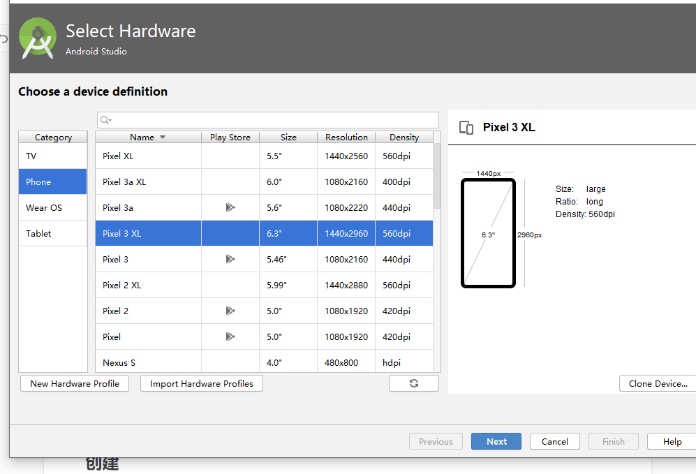Click the 5.5" size cell
The image size is (696, 474).
[x=288, y=156]
